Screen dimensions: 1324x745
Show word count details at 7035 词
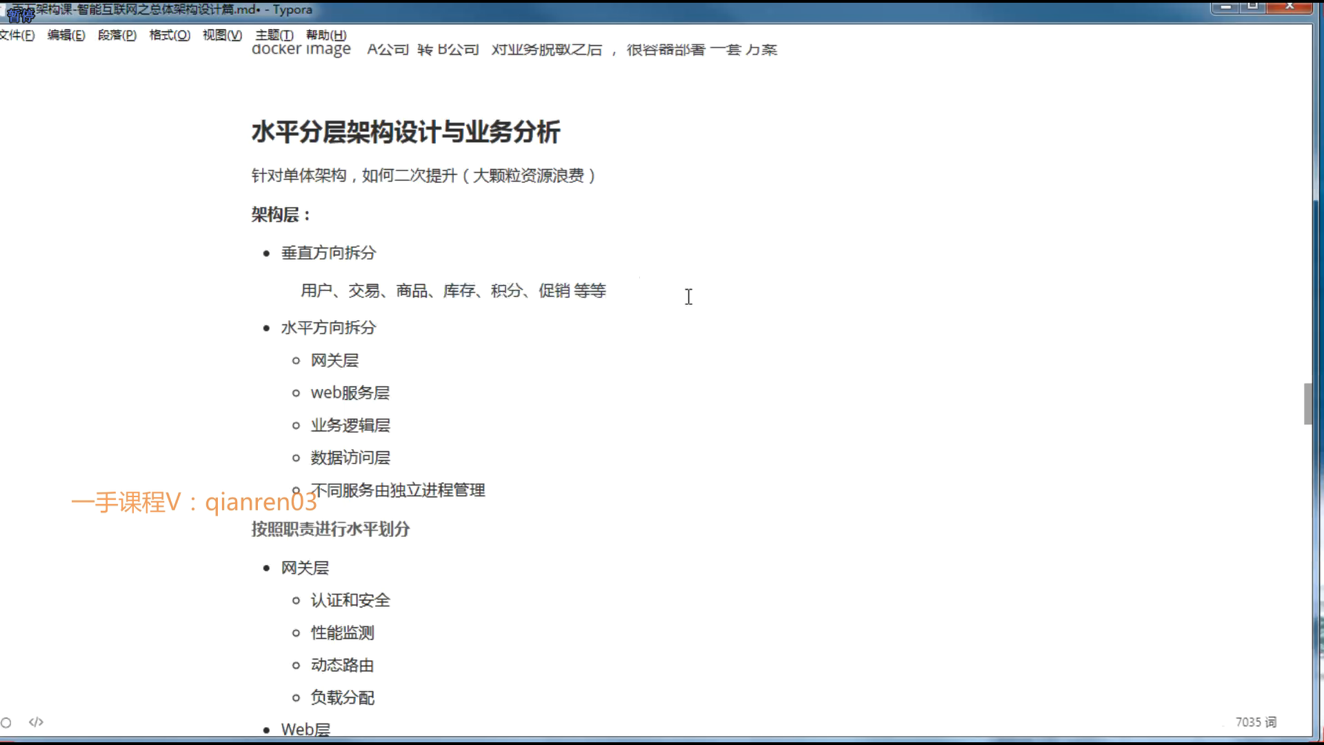tap(1255, 722)
